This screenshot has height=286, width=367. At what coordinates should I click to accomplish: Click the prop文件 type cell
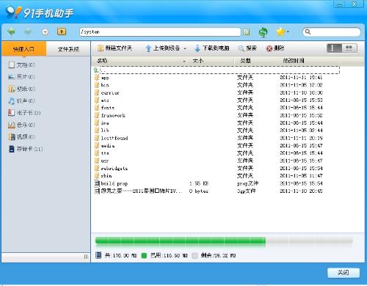[247, 183]
